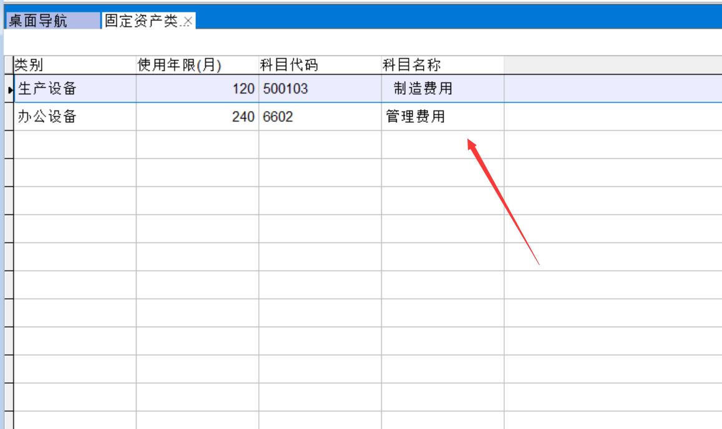Select account code cell 500103
The image size is (722, 429).
[320, 89]
